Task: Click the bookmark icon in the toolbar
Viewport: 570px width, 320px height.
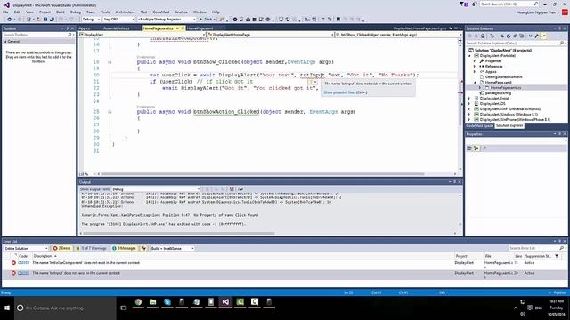Action: click(x=338, y=20)
